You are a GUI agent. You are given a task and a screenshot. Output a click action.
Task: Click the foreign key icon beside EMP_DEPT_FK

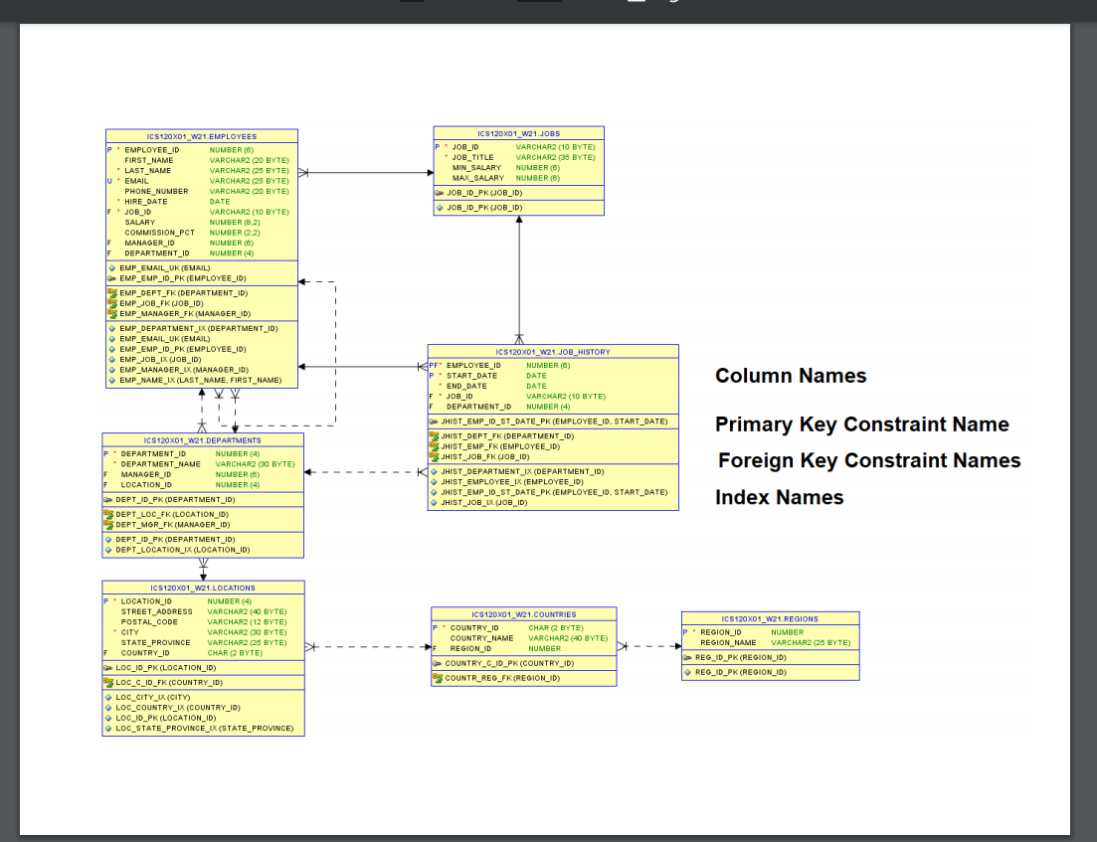click(112, 293)
